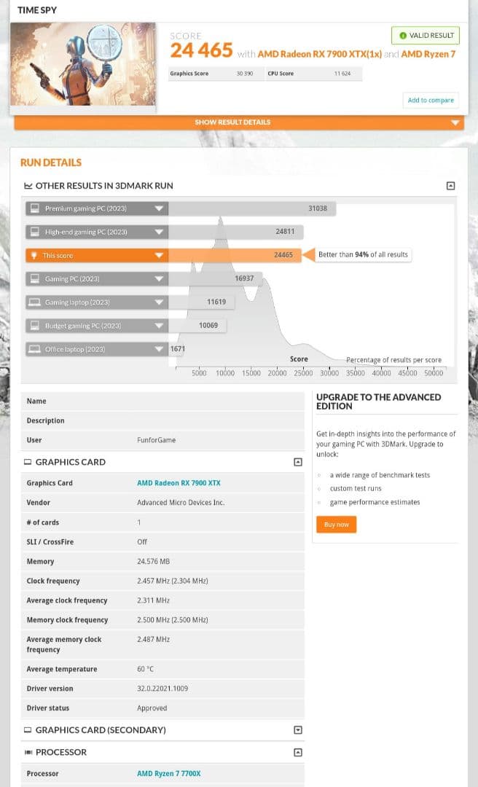The height and width of the screenshot is (787, 478).
Task: Click the chart icon beside Other Results heading
Action: click(x=28, y=186)
